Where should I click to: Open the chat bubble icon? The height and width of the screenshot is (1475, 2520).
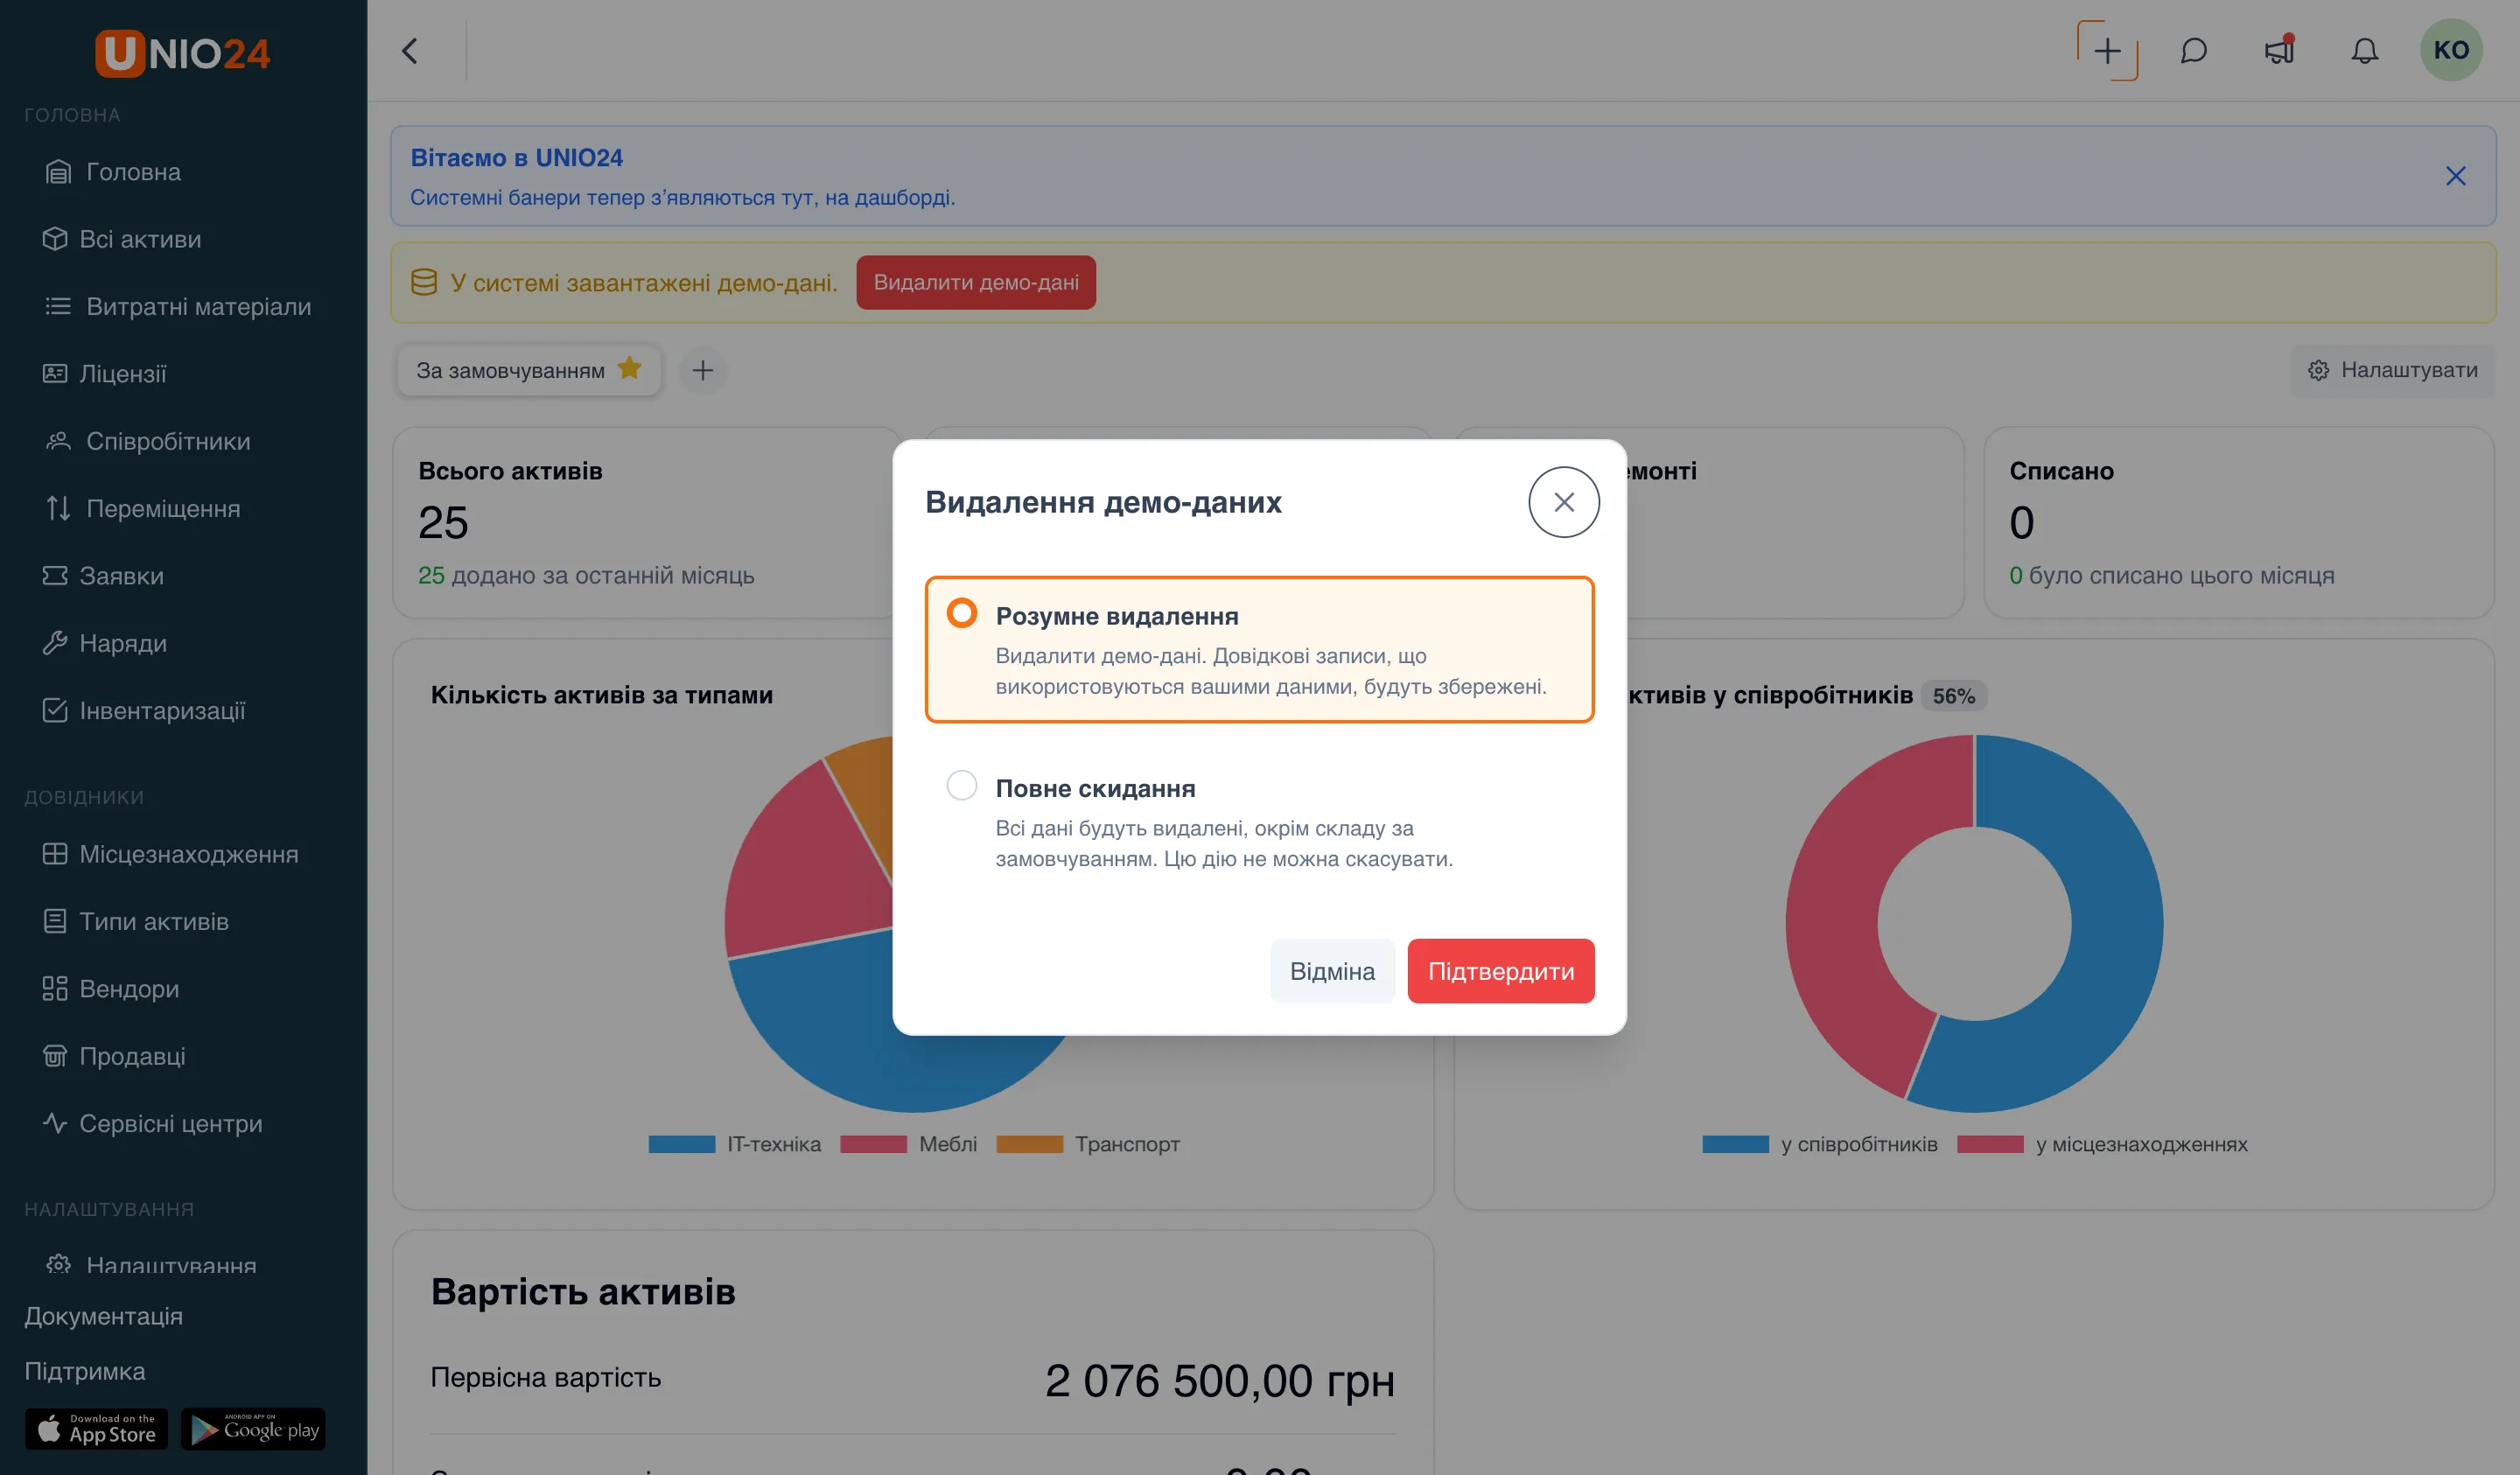point(2193,51)
